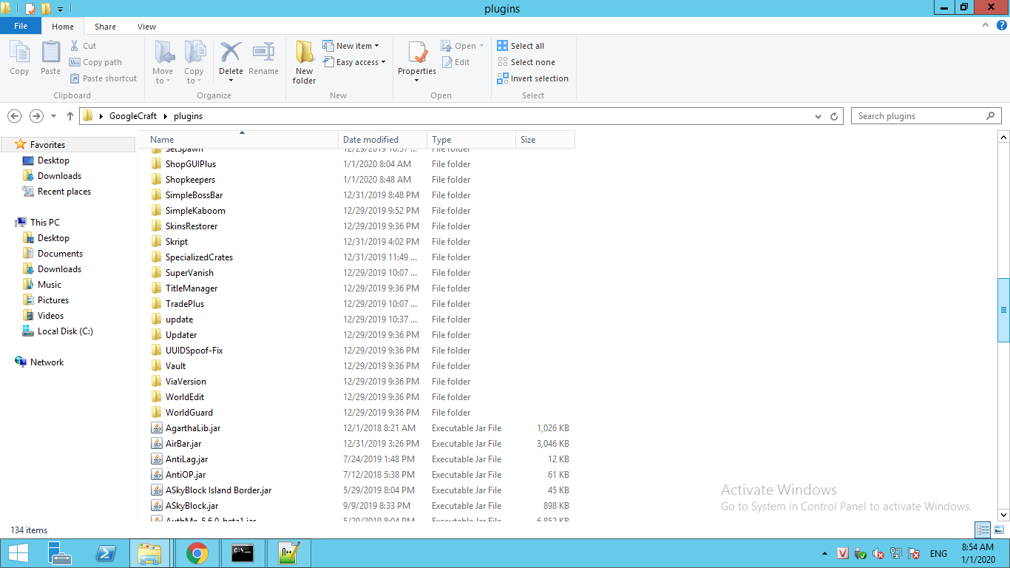This screenshot has height=568, width=1010.
Task: Open the Windows Start button
Action: (x=18, y=553)
